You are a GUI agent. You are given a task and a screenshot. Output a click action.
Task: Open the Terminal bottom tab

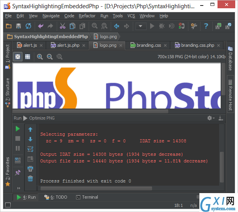coord(87,197)
